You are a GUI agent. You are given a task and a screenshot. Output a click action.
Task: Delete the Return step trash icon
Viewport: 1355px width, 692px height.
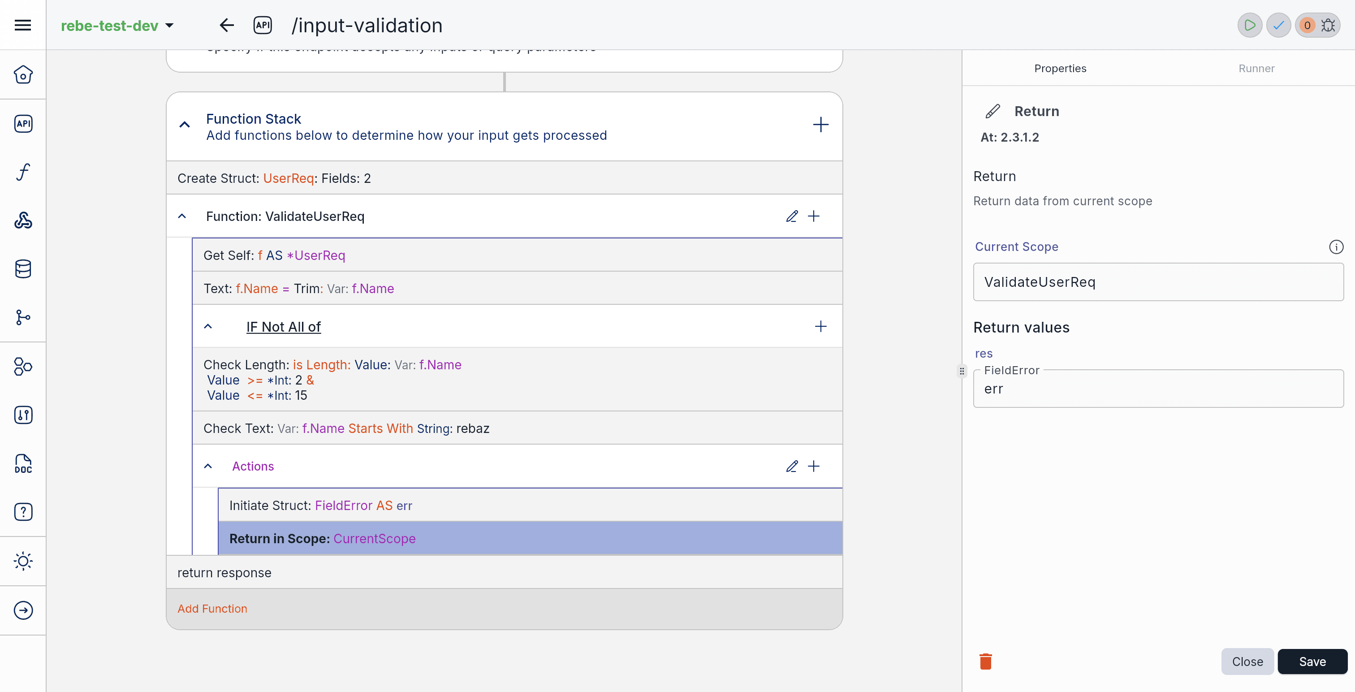tap(986, 661)
